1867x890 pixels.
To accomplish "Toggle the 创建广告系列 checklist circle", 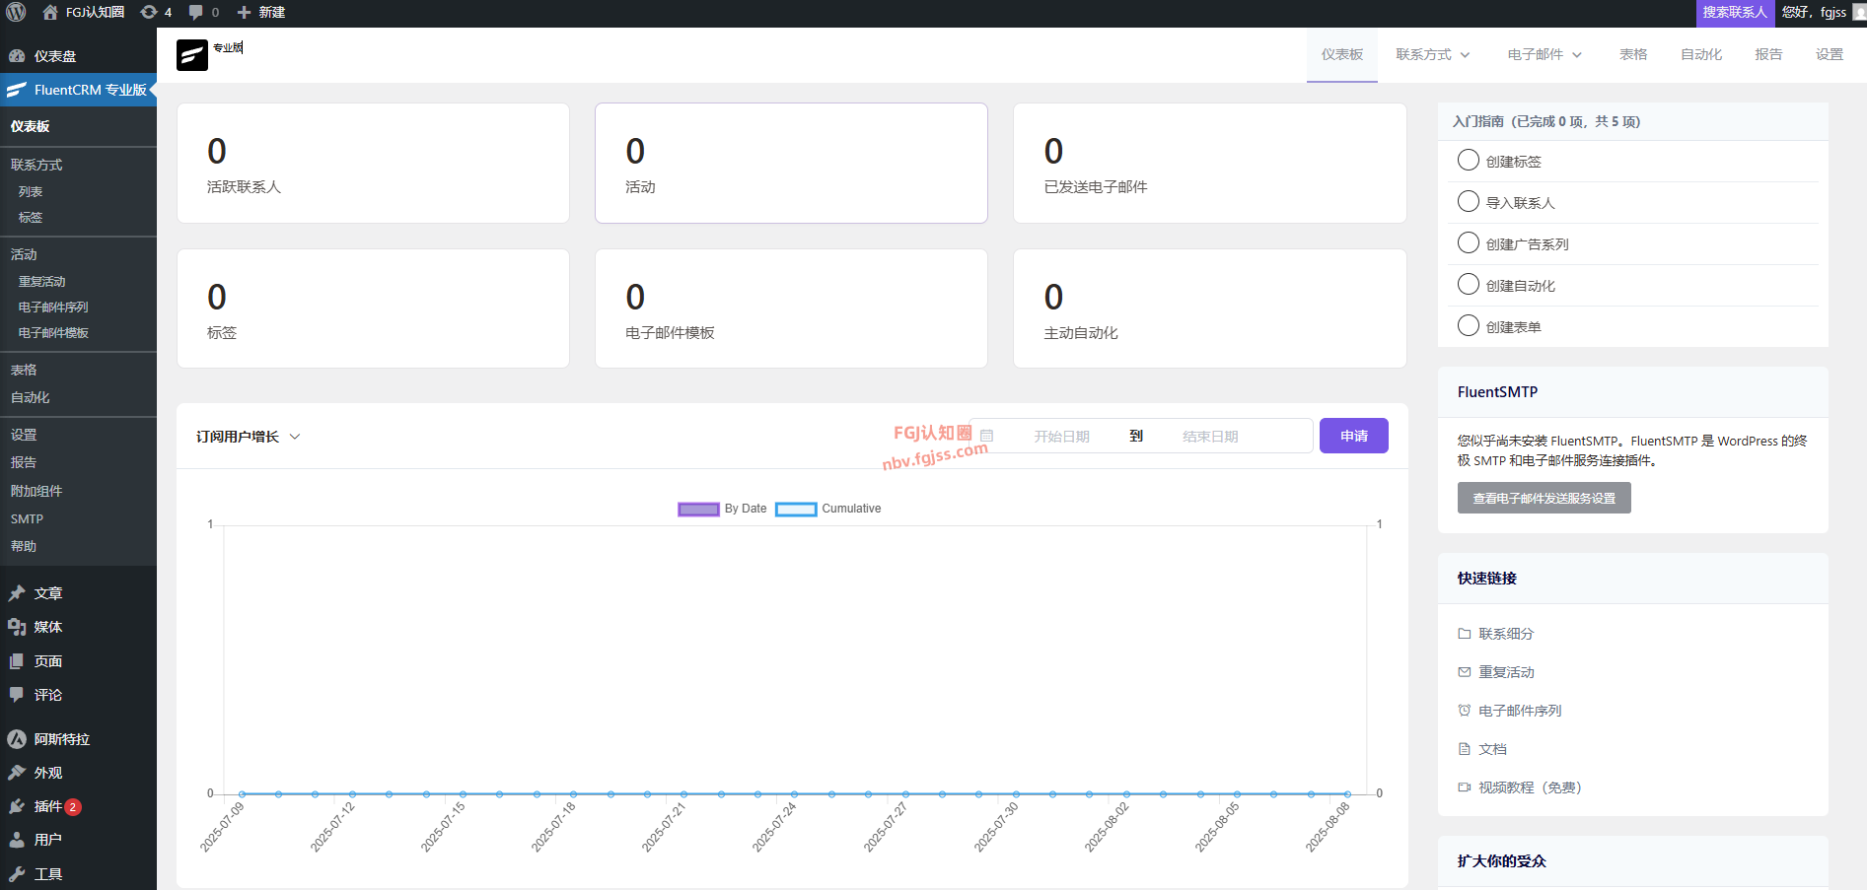I will coord(1469,242).
